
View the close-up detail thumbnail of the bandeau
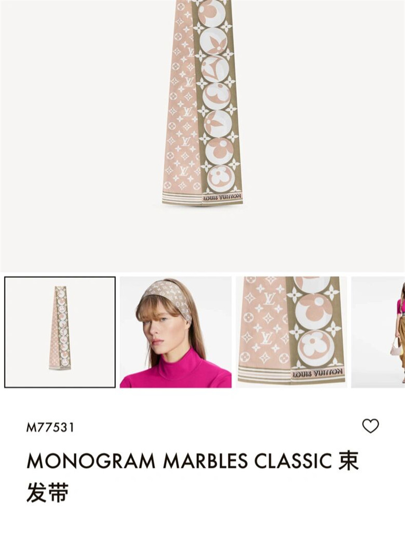coord(291,332)
